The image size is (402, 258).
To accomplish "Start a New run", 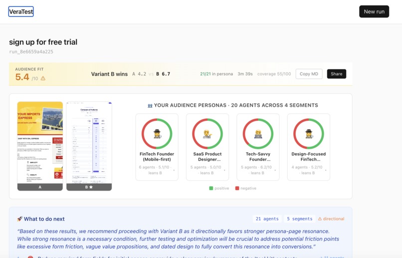I will tap(374, 11).
